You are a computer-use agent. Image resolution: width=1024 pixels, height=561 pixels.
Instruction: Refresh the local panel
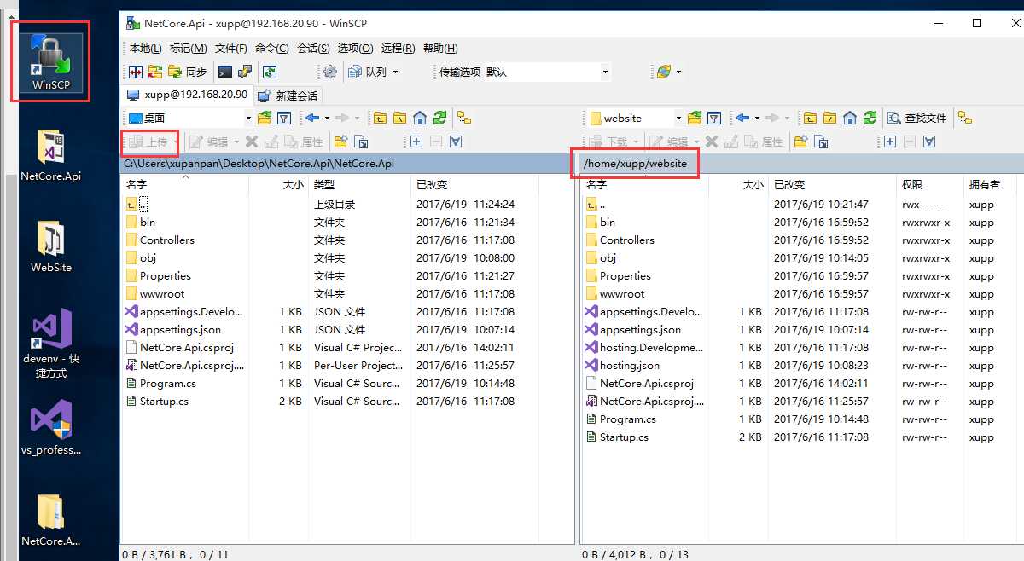(x=439, y=118)
